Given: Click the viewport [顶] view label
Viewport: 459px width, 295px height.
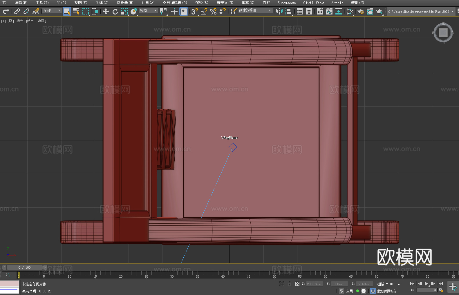Looking at the screenshot, I should coord(11,21).
